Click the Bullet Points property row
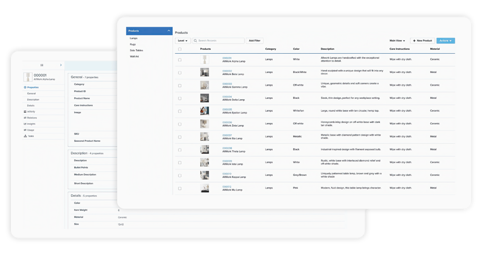 pos(81,168)
